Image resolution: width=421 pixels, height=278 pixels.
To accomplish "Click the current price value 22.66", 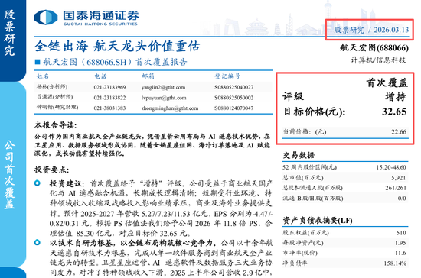I will point(399,132).
